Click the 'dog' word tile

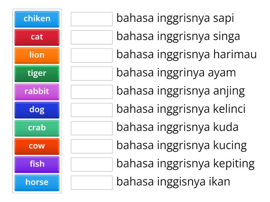[36, 110]
